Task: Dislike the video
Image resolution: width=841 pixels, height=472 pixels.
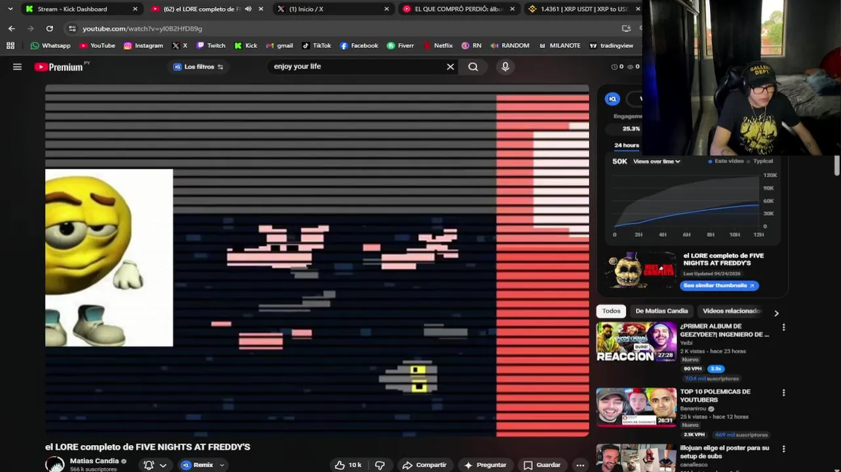Action: [x=380, y=465]
